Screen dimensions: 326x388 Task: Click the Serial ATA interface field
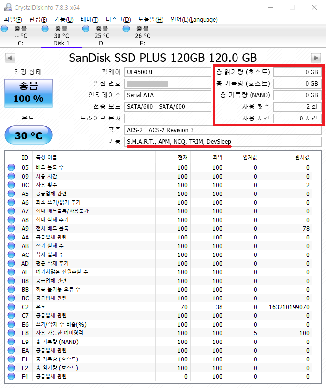[168, 95]
